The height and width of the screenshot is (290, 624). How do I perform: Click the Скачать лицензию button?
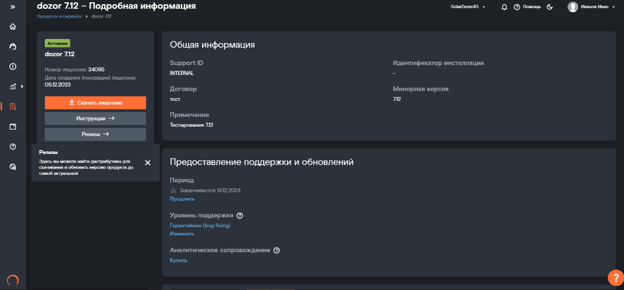[95, 102]
